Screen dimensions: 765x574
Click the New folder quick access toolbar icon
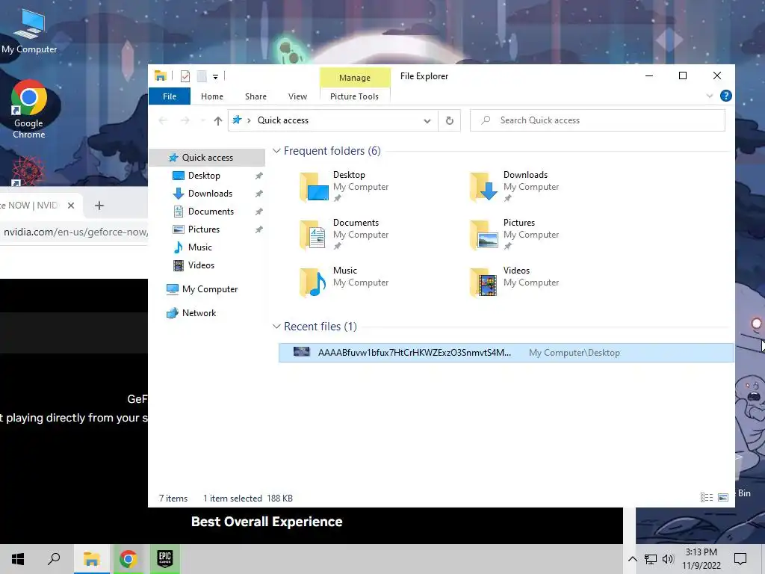click(x=202, y=76)
